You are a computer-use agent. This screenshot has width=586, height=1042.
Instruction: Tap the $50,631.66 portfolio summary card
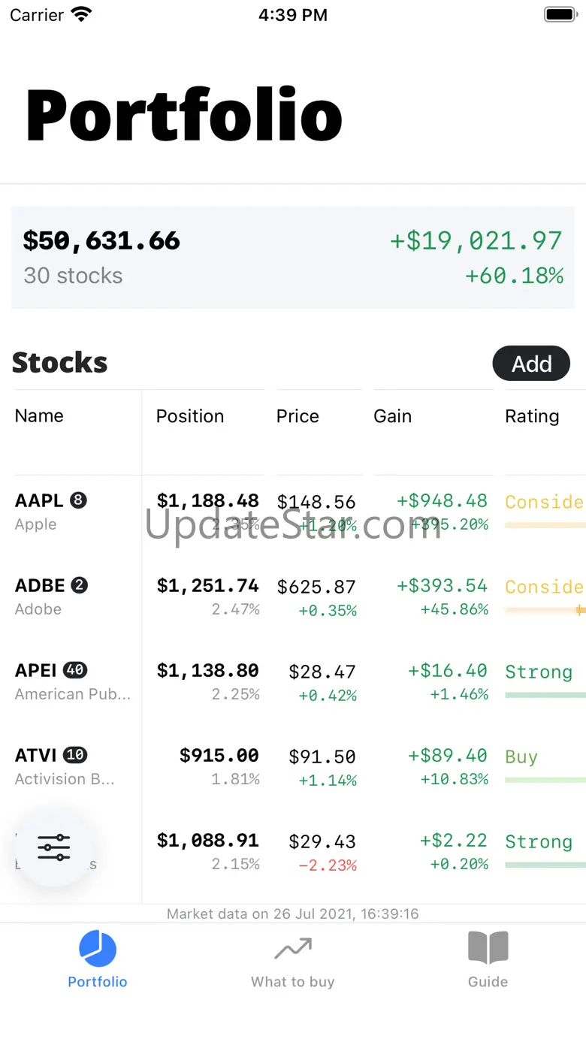pyautogui.click(x=292, y=258)
